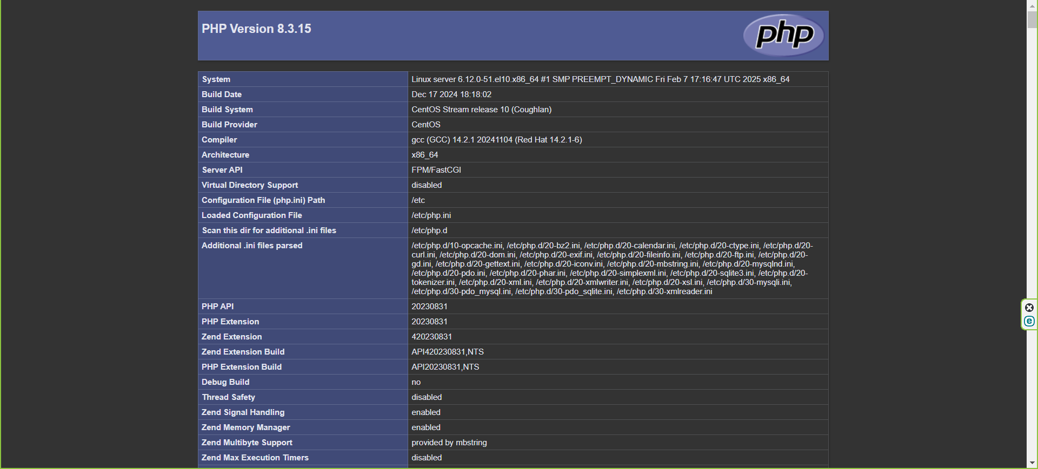Click the Linux server kernel string value
The width and height of the screenshot is (1038, 469).
point(600,79)
